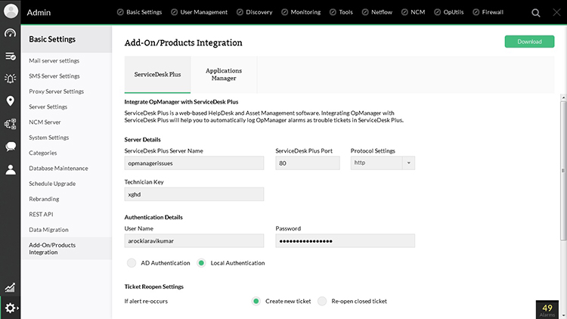Select Local Authentication radio button
Image resolution: width=567 pixels, height=319 pixels.
202,263
